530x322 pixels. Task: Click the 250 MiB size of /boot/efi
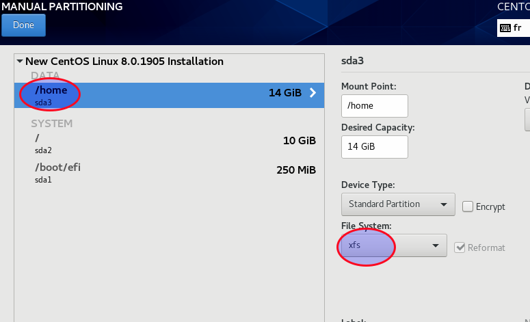point(296,170)
